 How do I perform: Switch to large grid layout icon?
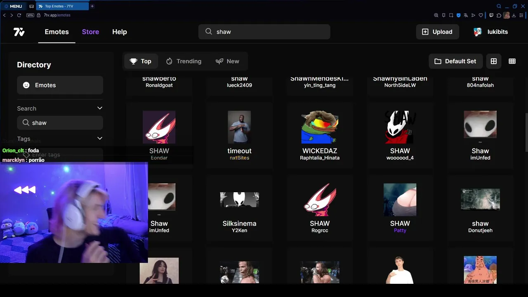pos(494,61)
